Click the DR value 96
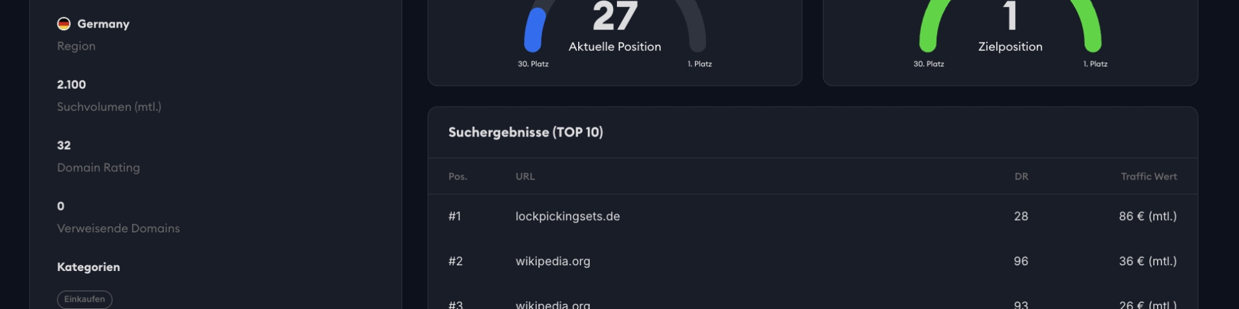The height and width of the screenshot is (309, 1239). pos(1020,261)
